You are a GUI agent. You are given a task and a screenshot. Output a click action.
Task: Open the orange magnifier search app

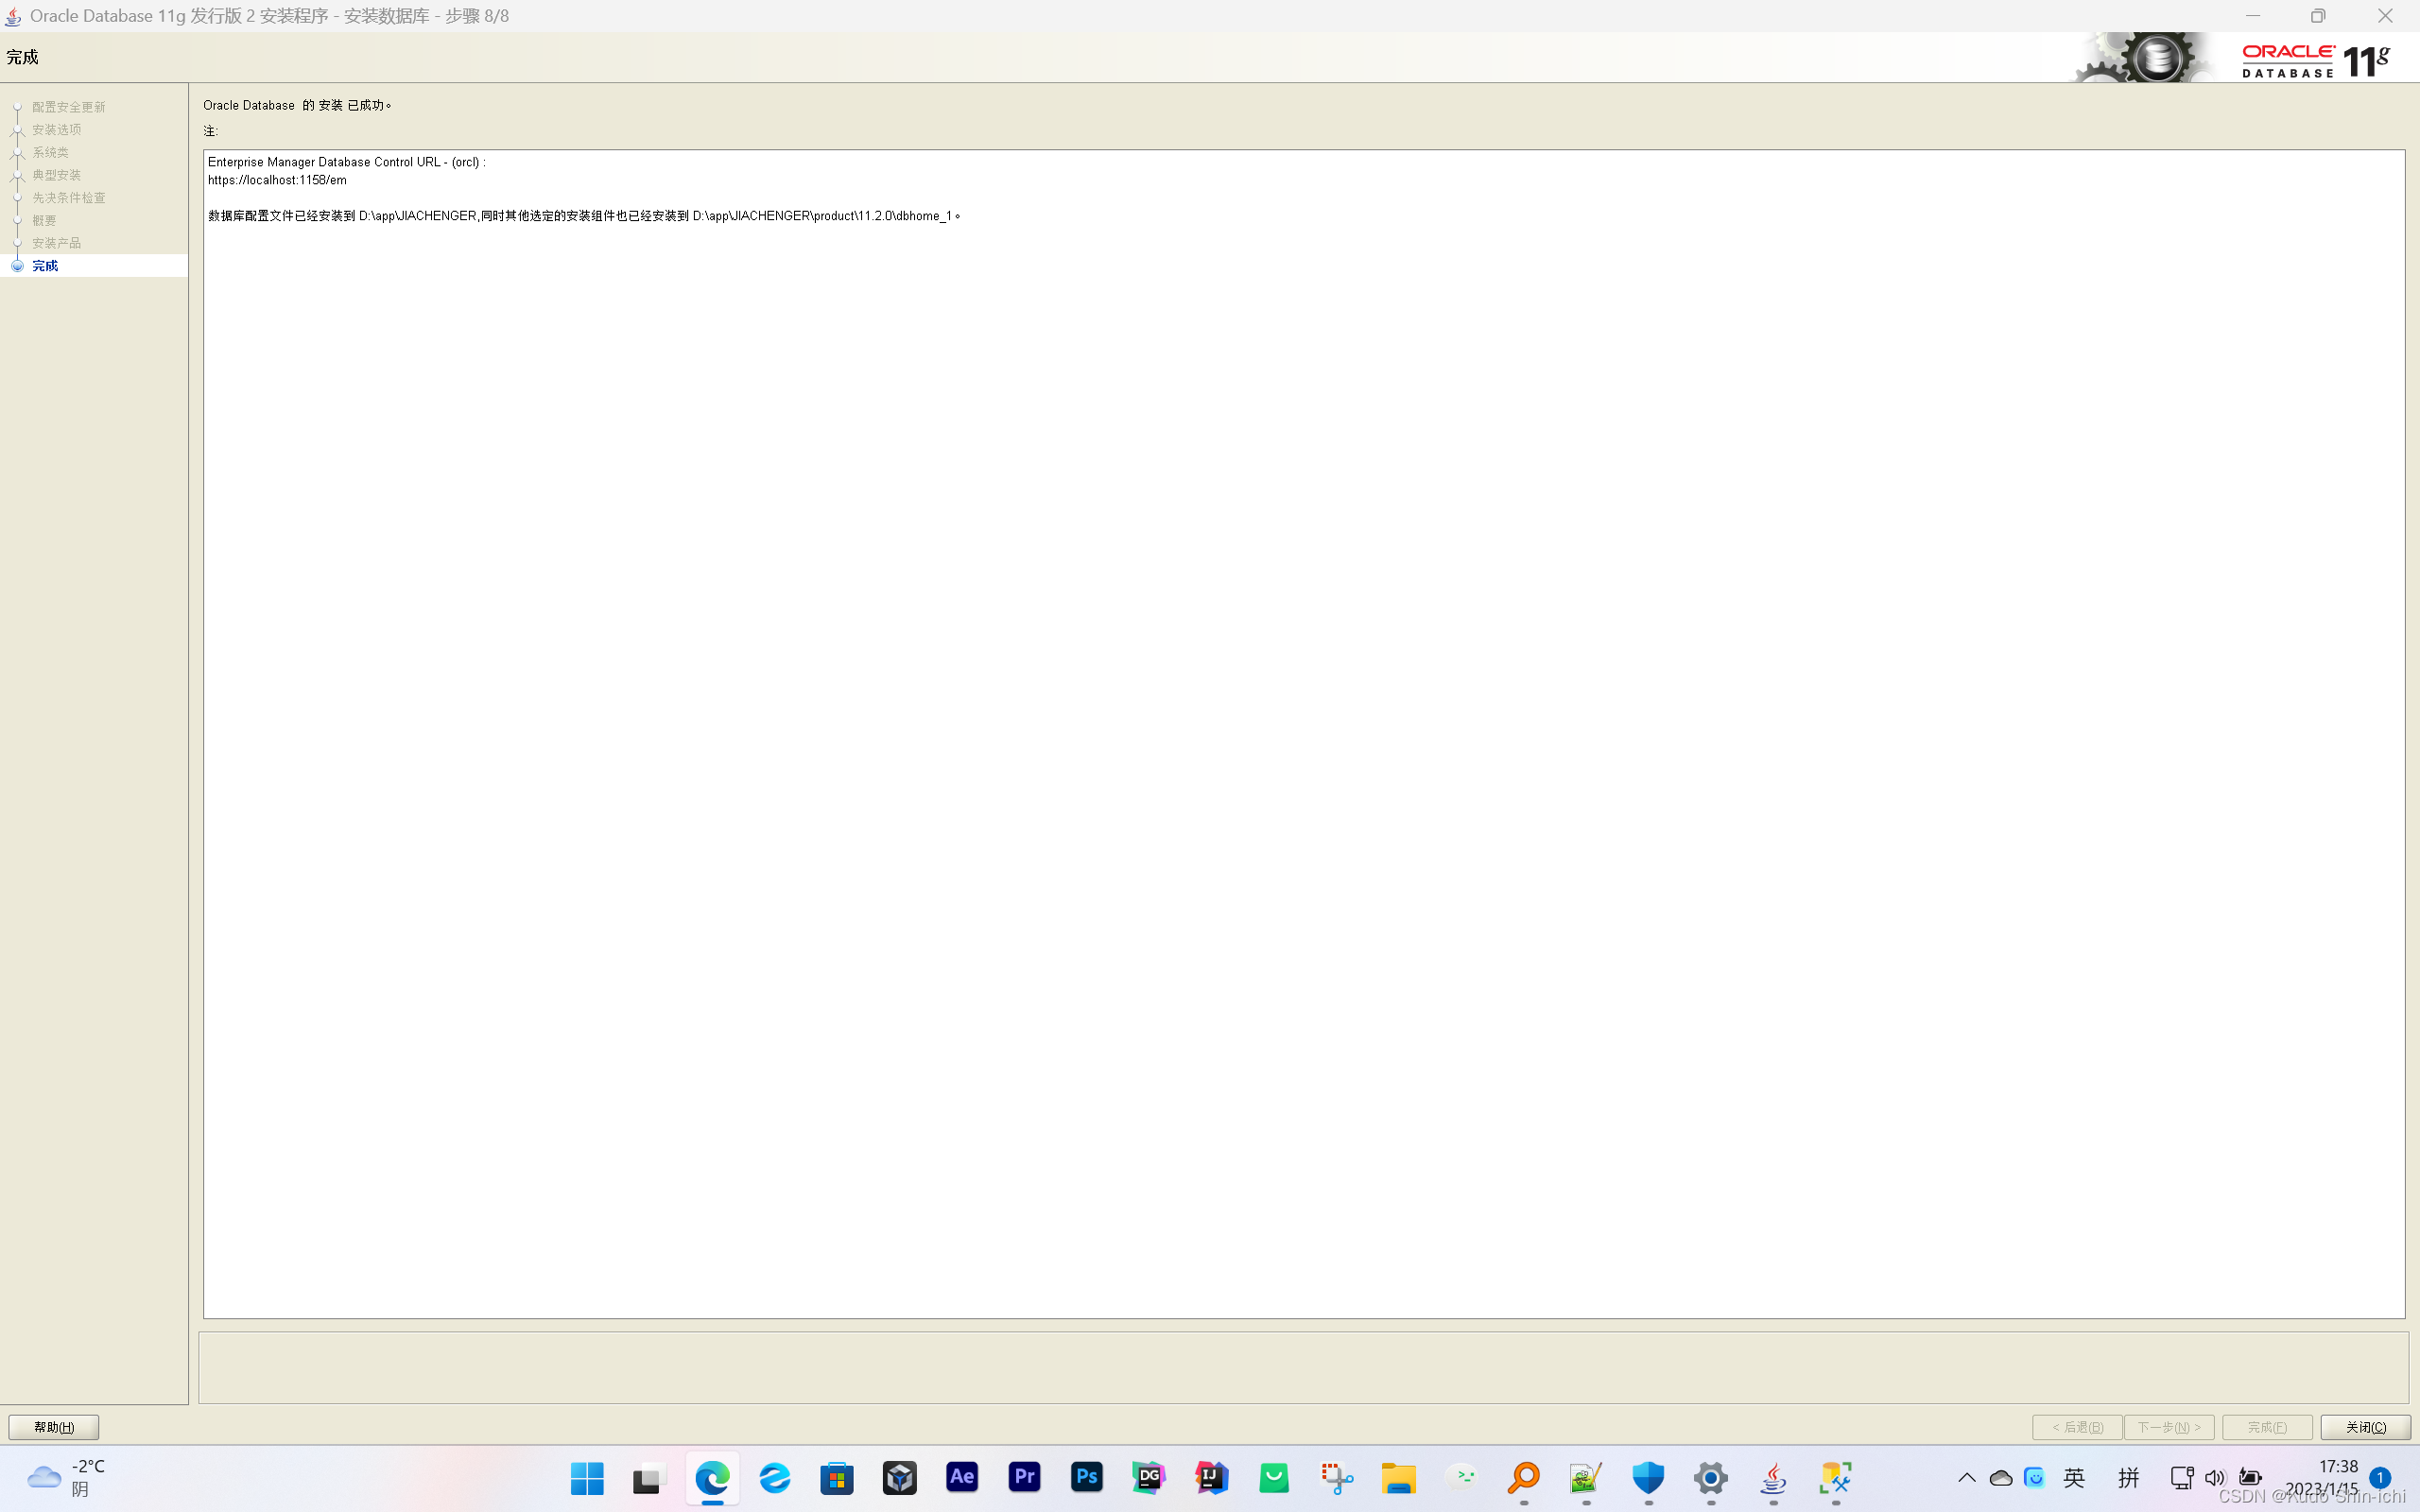click(x=1524, y=1477)
